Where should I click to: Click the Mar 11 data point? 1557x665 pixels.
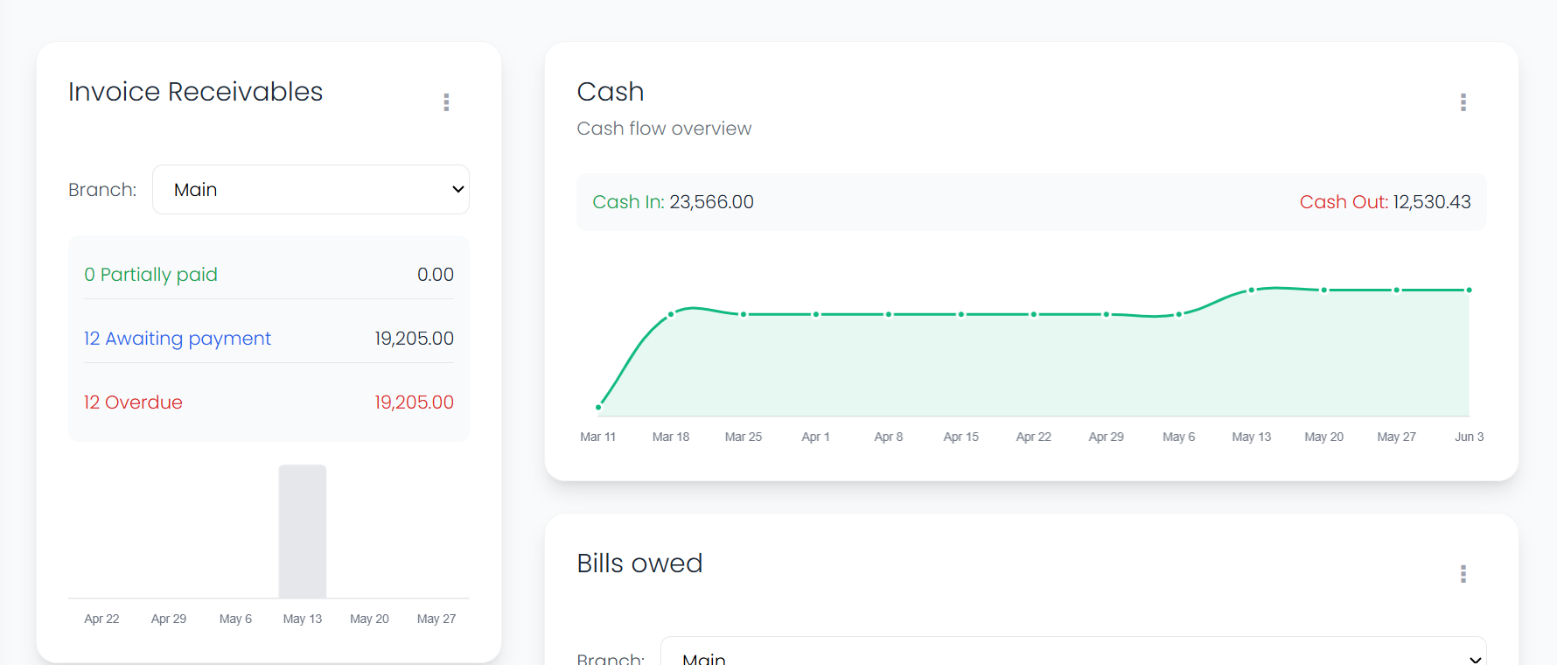coord(598,407)
